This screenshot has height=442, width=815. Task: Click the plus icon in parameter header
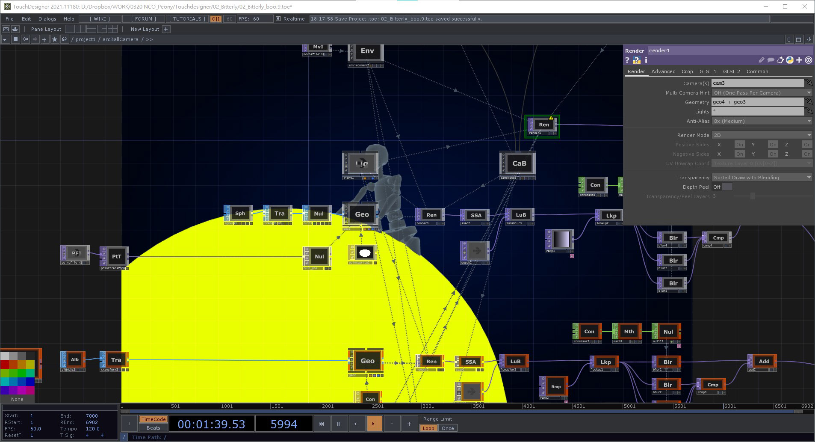[x=799, y=60]
